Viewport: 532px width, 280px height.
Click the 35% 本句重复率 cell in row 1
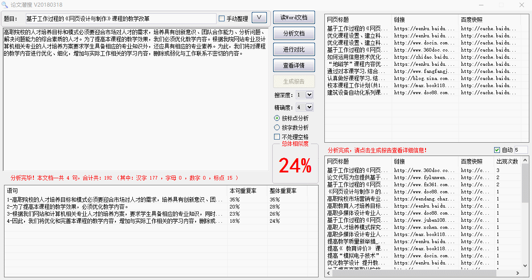tap(247, 200)
